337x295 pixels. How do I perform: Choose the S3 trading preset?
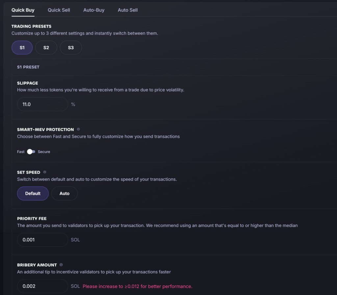pos(71,47)
